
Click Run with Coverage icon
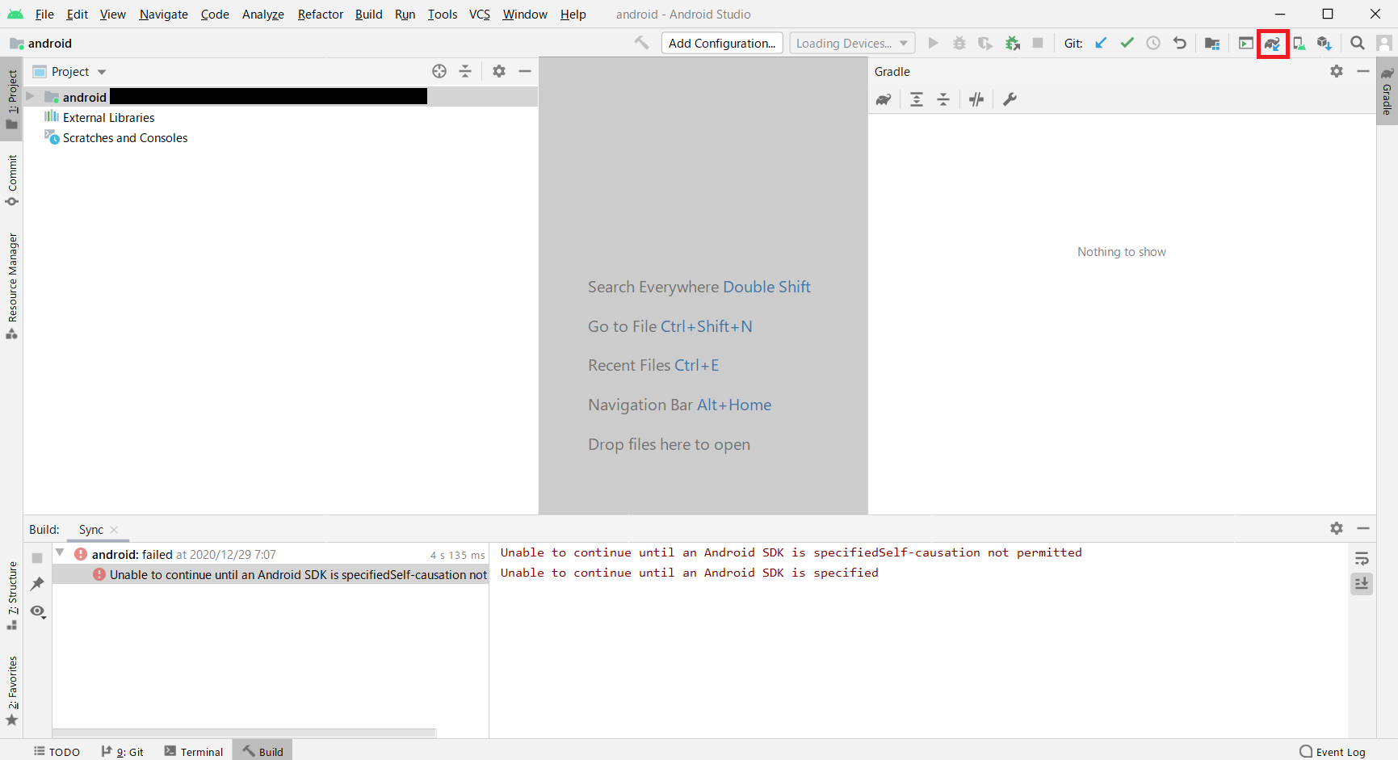point(985,43)
